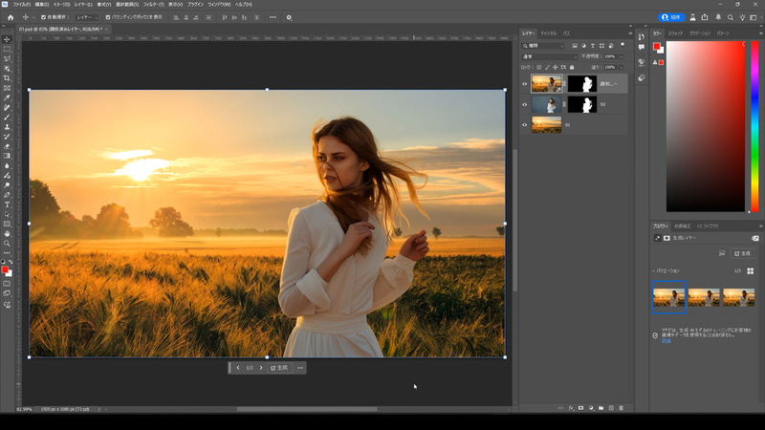Click the Generate (生成) button in Properties
This screenshot has height=430, width=765.
(x=743, y=253)
